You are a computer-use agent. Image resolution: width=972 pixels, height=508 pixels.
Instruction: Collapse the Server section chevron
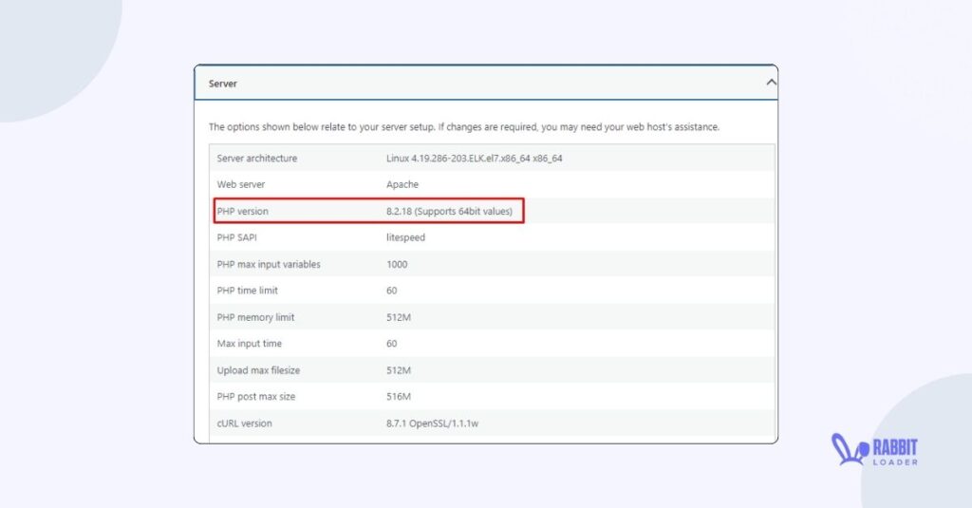coord(771,83)
